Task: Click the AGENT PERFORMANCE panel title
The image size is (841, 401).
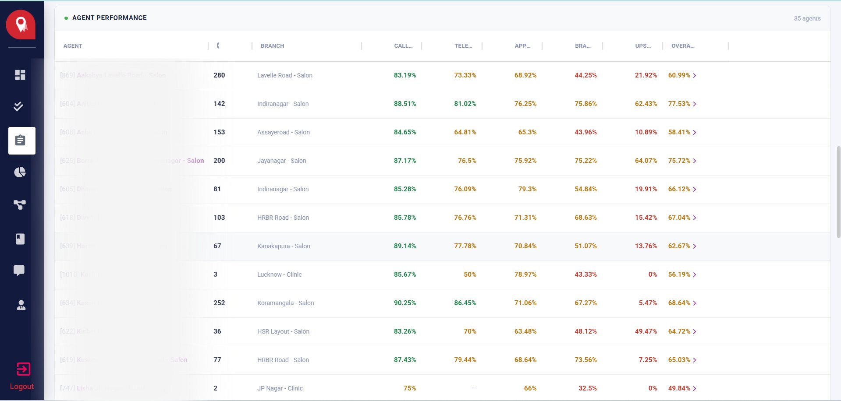Action: click(110, 18)
